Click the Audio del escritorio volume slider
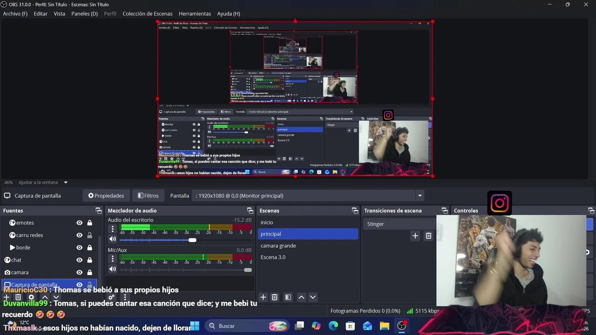596x335 pixels. [x=186, y=240]
